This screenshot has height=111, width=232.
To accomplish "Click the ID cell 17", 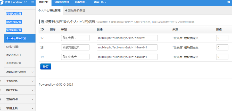I will (x=42, y=38).
